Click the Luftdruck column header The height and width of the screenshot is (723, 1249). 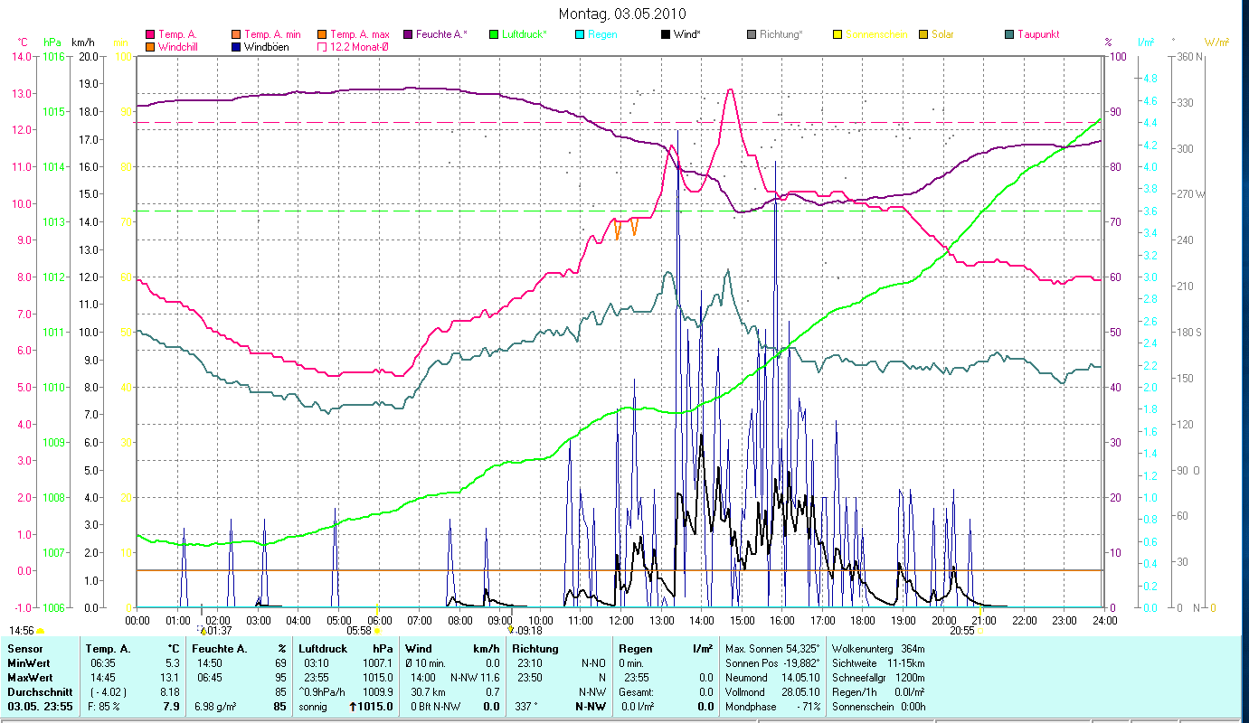[322, 649]
